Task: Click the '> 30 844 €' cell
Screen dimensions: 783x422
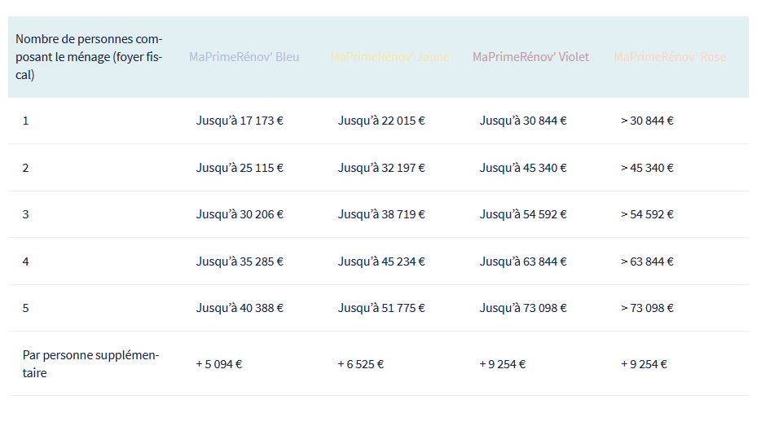Action: pyautogui.click(x=647, y=121)
